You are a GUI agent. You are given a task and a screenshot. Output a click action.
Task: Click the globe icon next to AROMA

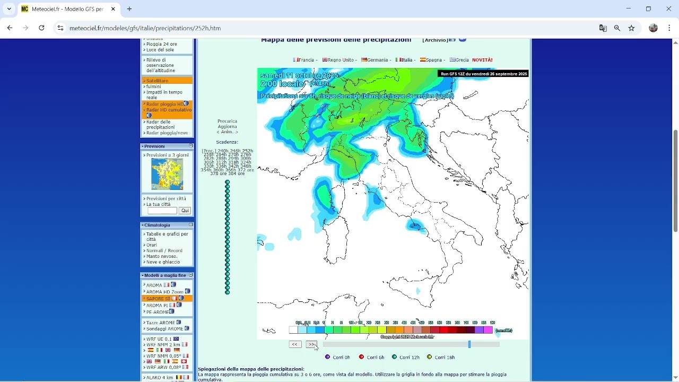[x=173, y=285]
